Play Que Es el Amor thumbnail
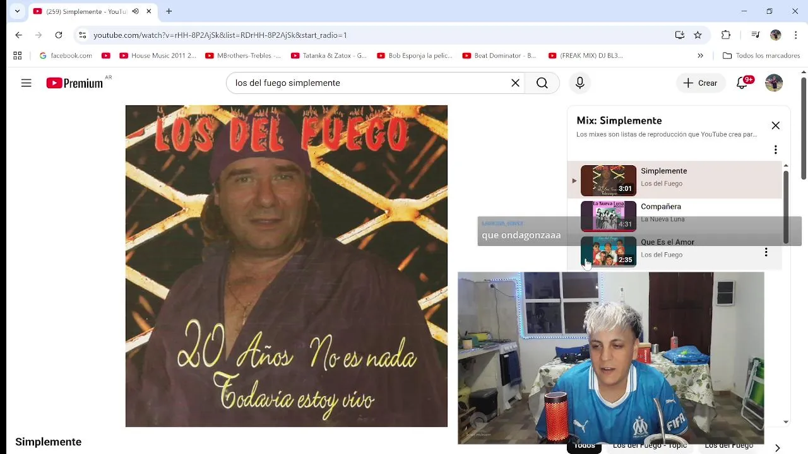Viewport: 808px width, 454px height. point(609,252)
